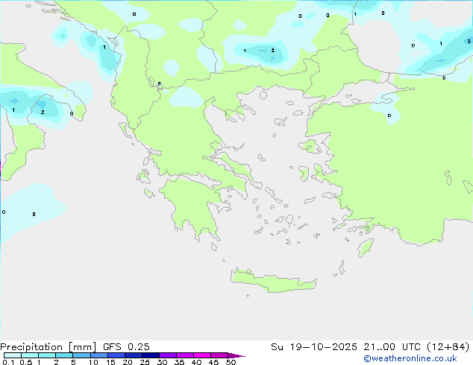Viewport: 473px width, 365px height.
Task: Click the legend label '15'
Action: coord(110,362)
